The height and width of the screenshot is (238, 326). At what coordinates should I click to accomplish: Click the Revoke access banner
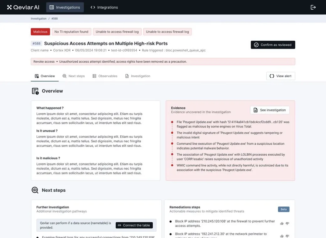click(x=163, y=62)
